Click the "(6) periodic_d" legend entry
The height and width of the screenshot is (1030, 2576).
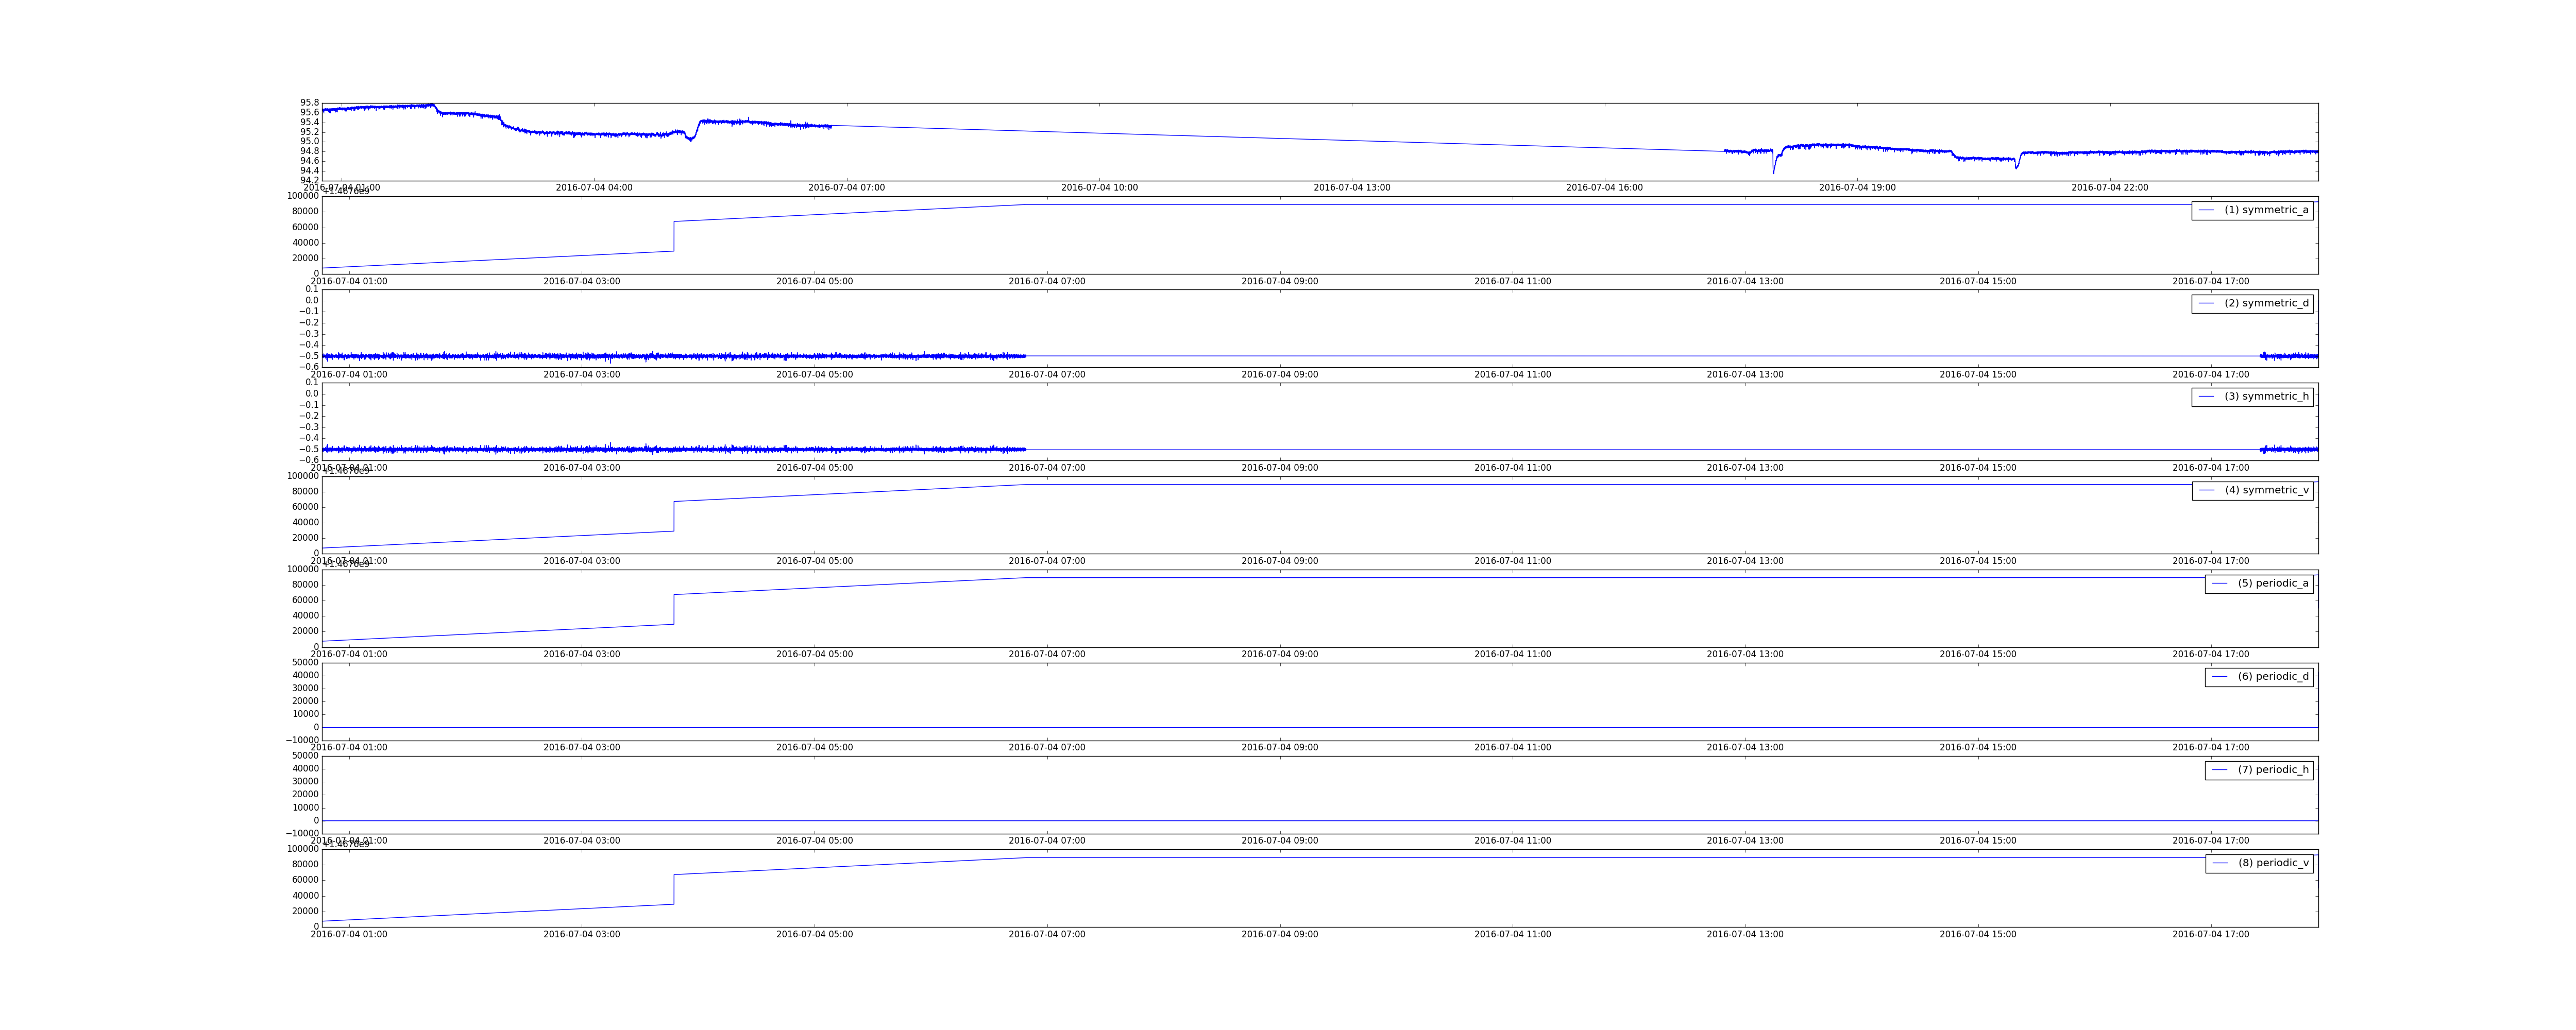tap(2259, 677)
